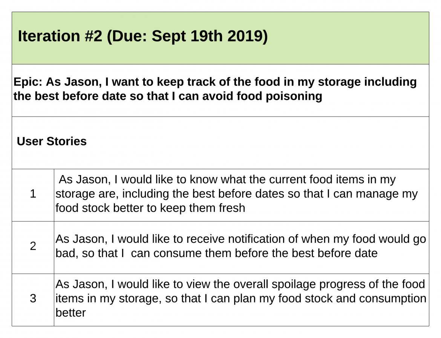The image size is (441, 338).
Task: Click the row number 2 cell
Action: [33, 247]
